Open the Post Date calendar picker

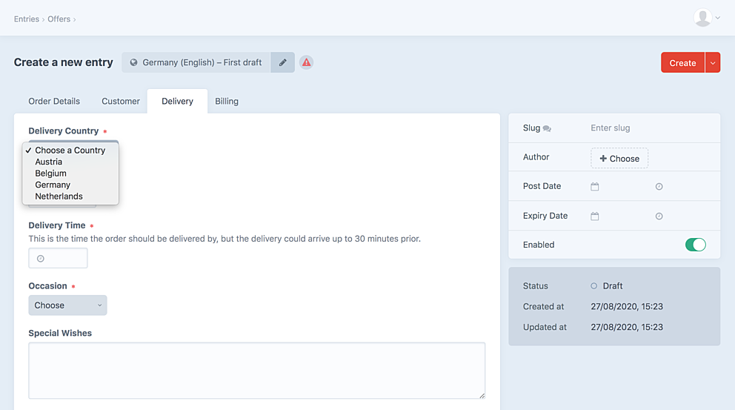click(595, 186)
